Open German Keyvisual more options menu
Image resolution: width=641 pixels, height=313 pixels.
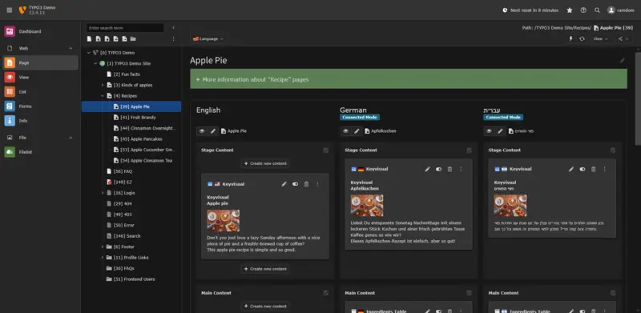(461, 169)
